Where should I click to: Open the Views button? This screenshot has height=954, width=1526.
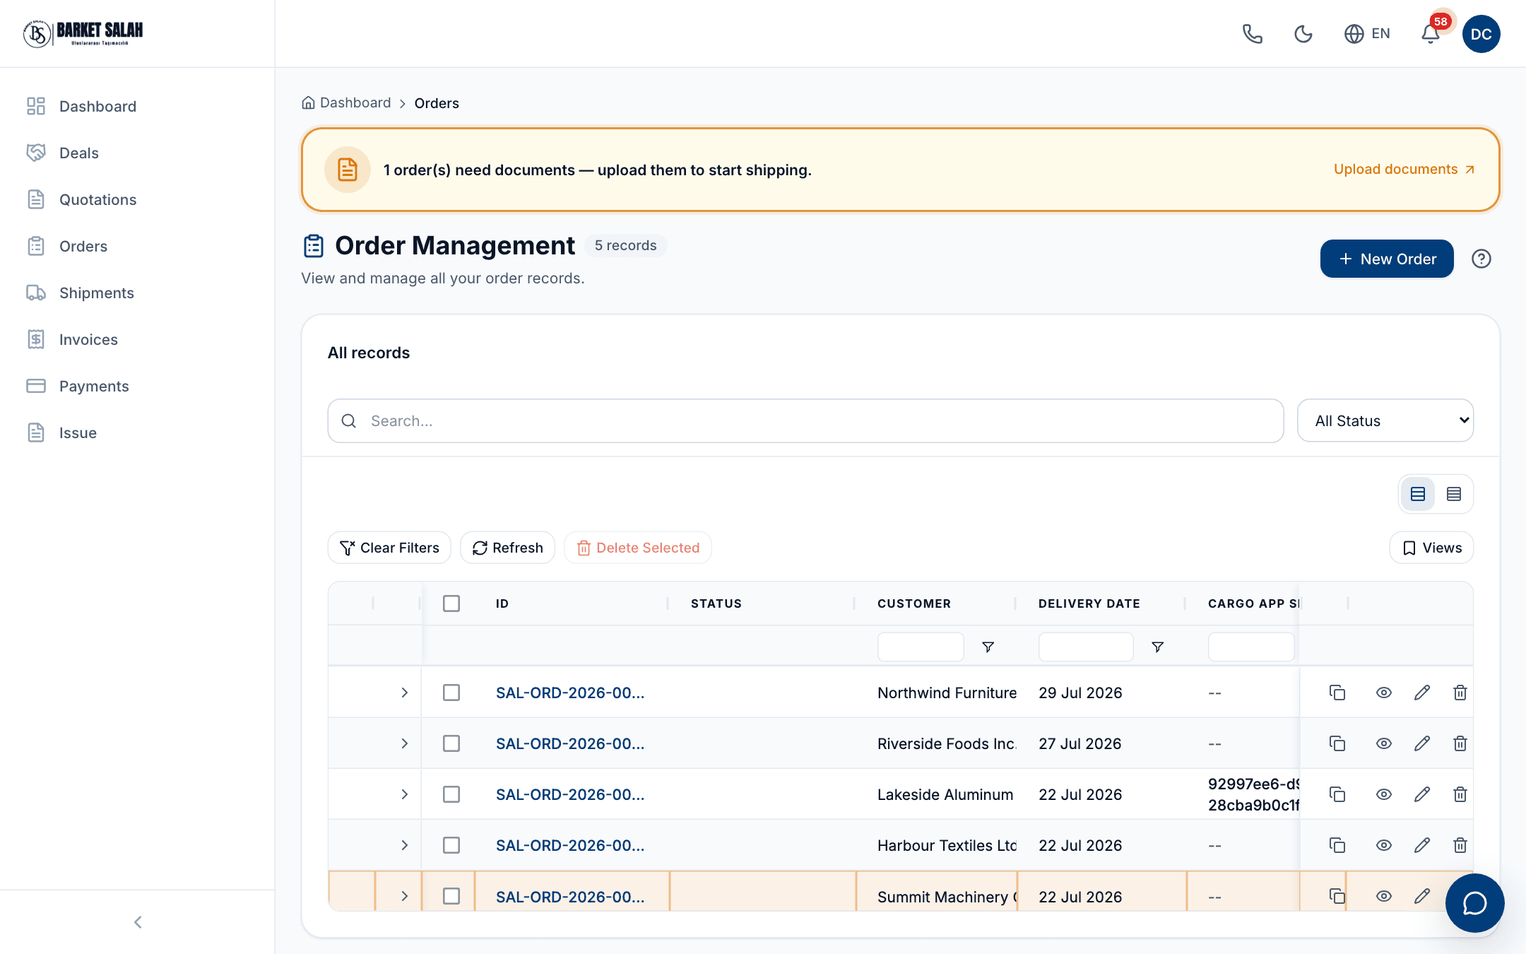coord(1431,548)
